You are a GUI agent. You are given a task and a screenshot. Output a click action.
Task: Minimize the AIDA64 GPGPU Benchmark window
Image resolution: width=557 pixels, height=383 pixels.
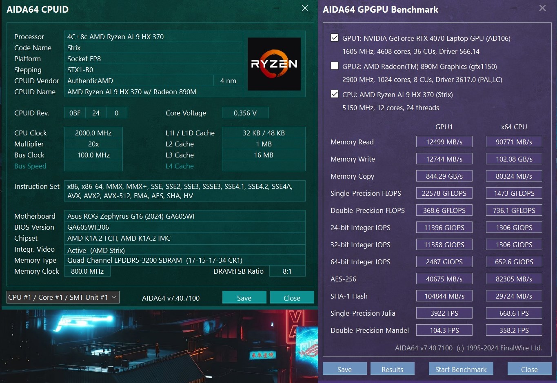click(514, 8)
